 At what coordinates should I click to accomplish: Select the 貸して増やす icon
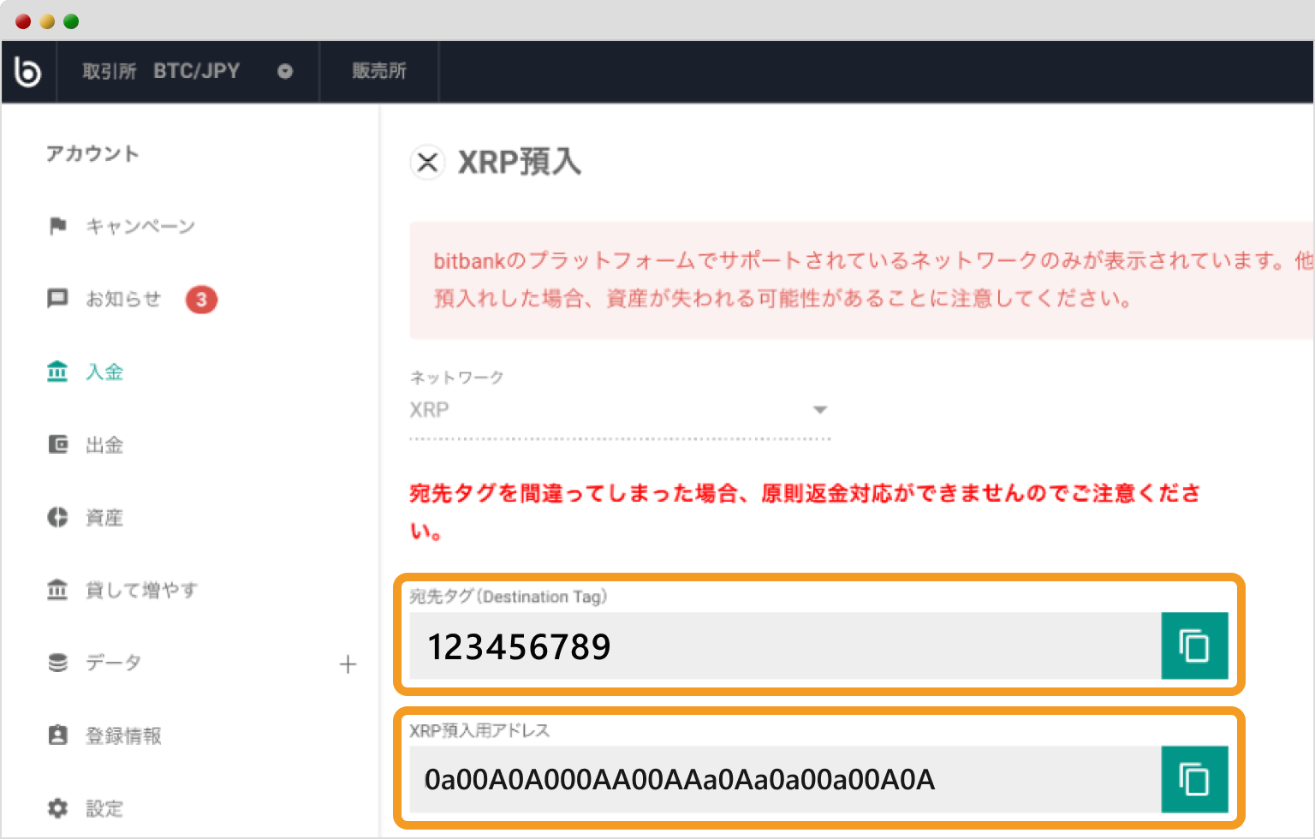pos(57,589)
